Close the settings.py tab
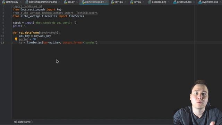Screen dimensions: 222x125 21,2
